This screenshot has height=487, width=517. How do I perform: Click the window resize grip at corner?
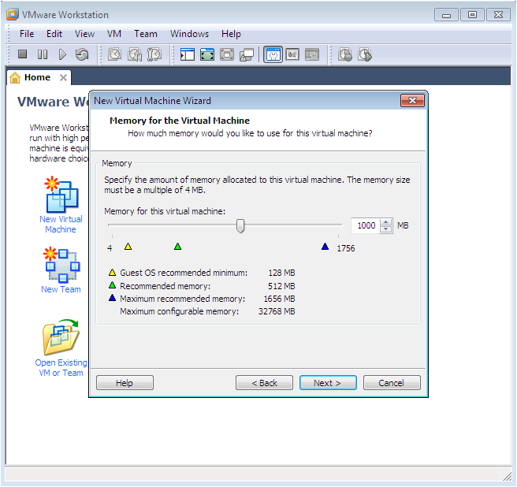507,476
